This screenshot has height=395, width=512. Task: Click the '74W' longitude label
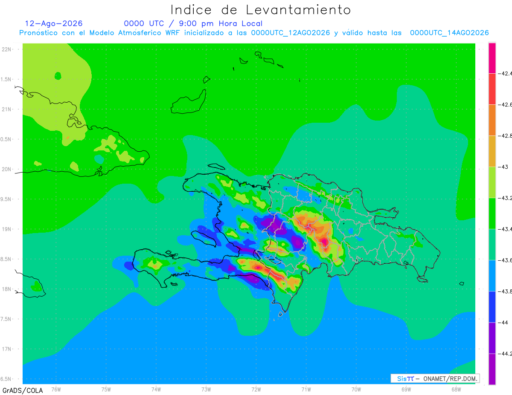click(x=156, y=389)
